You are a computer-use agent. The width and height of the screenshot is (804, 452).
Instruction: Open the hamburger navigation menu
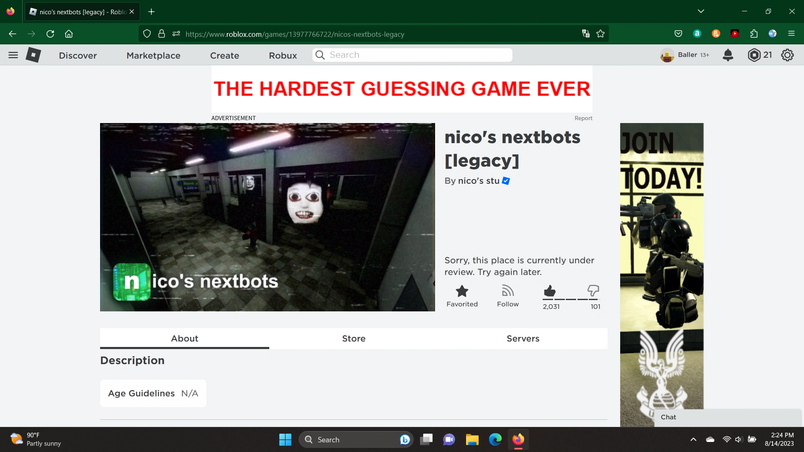coord(13,55)
